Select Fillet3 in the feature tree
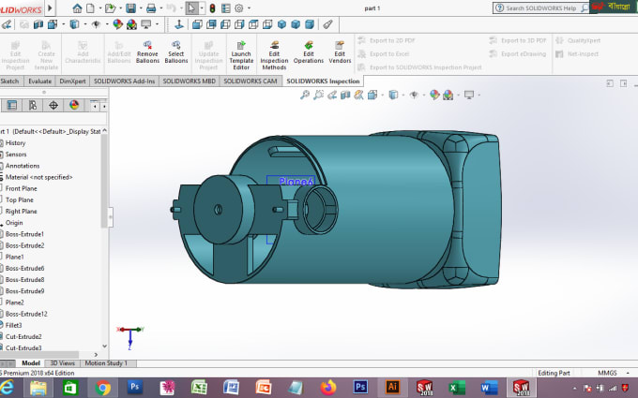Screen dimensions: 638x398 point(13,325)
